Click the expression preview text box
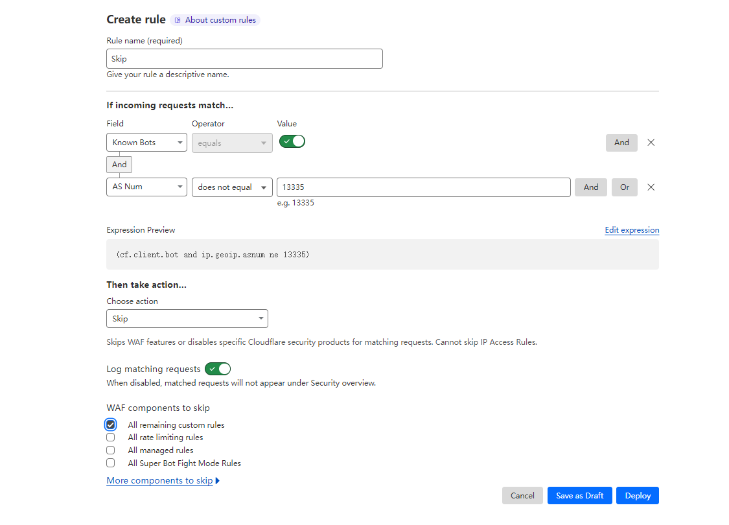 click(382, 254)
